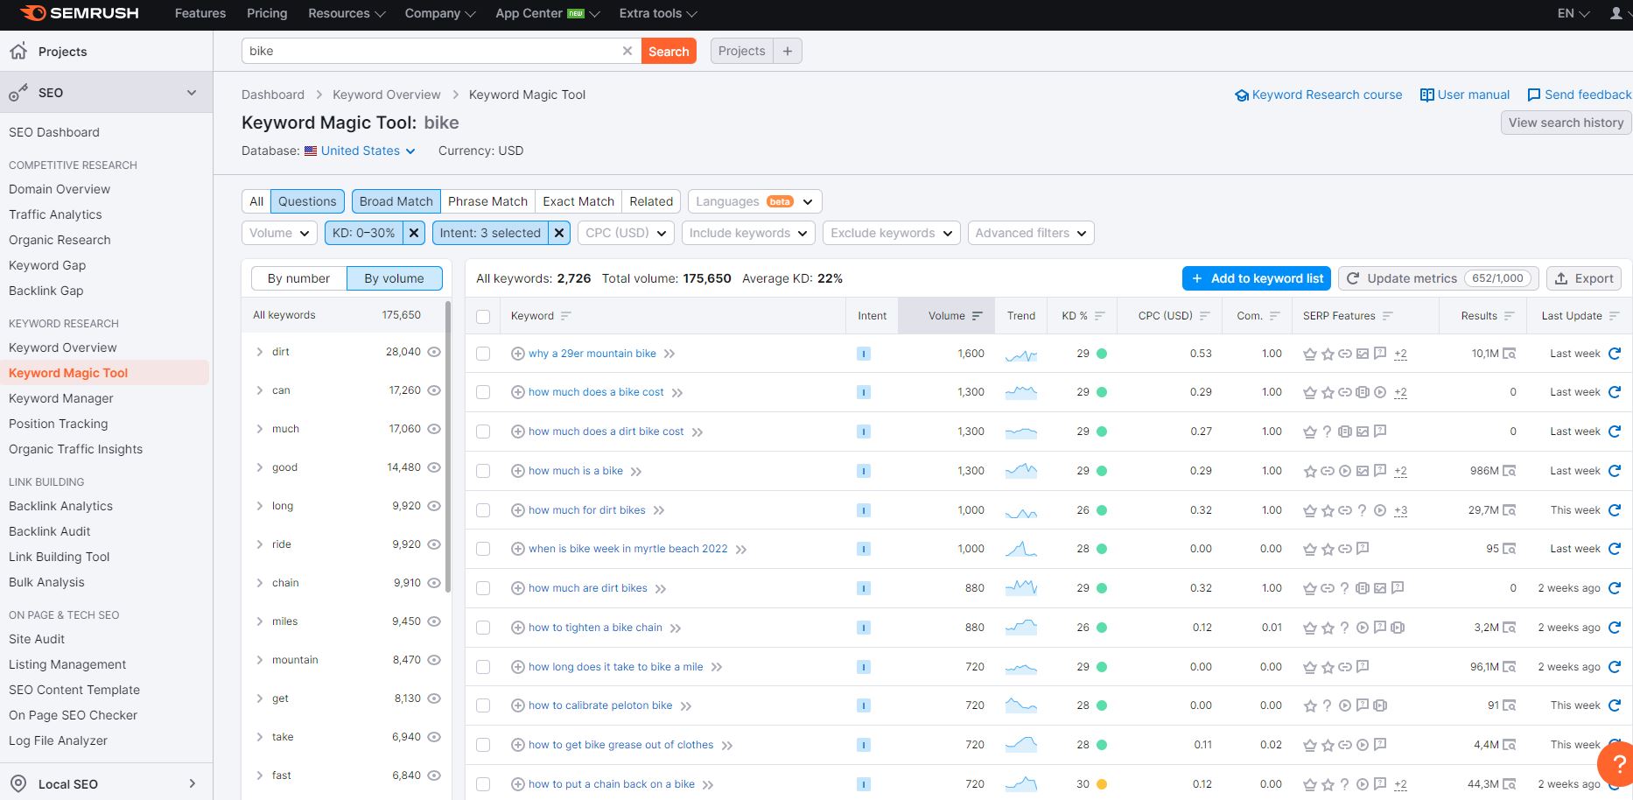Switch to the Related tab
Screen dimensions: 1633x800
pyautogui.click(x=651, y=201)
